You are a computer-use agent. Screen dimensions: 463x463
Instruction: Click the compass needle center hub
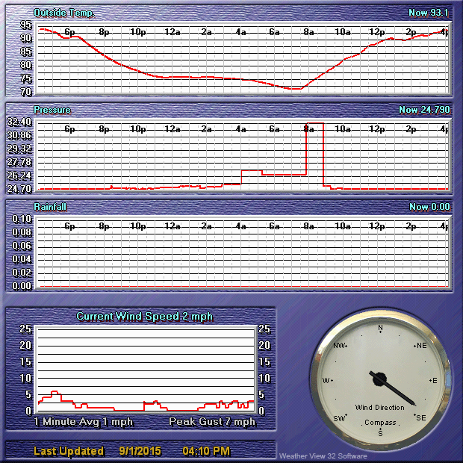tap(379, 379)
